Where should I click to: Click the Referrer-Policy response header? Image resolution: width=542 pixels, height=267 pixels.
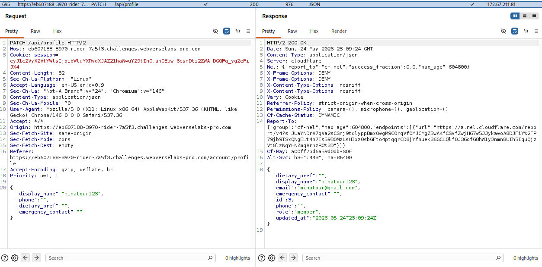point(340,103)
